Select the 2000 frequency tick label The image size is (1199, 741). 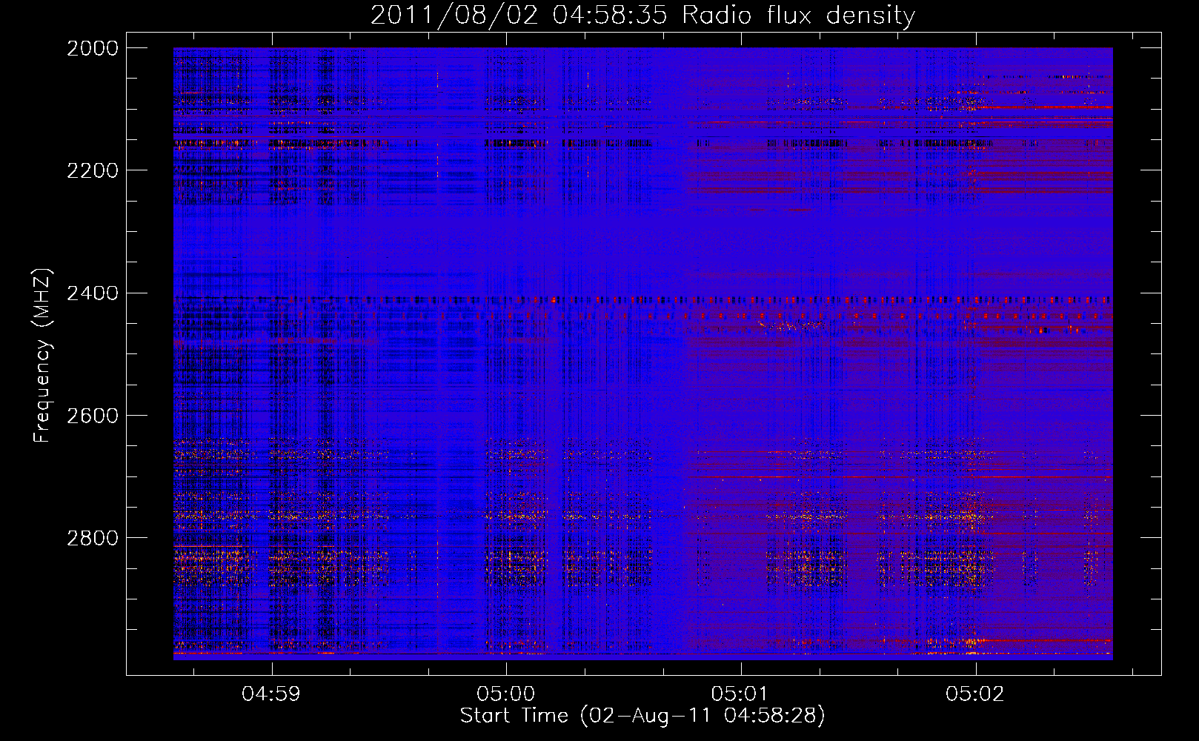(93, 48)
